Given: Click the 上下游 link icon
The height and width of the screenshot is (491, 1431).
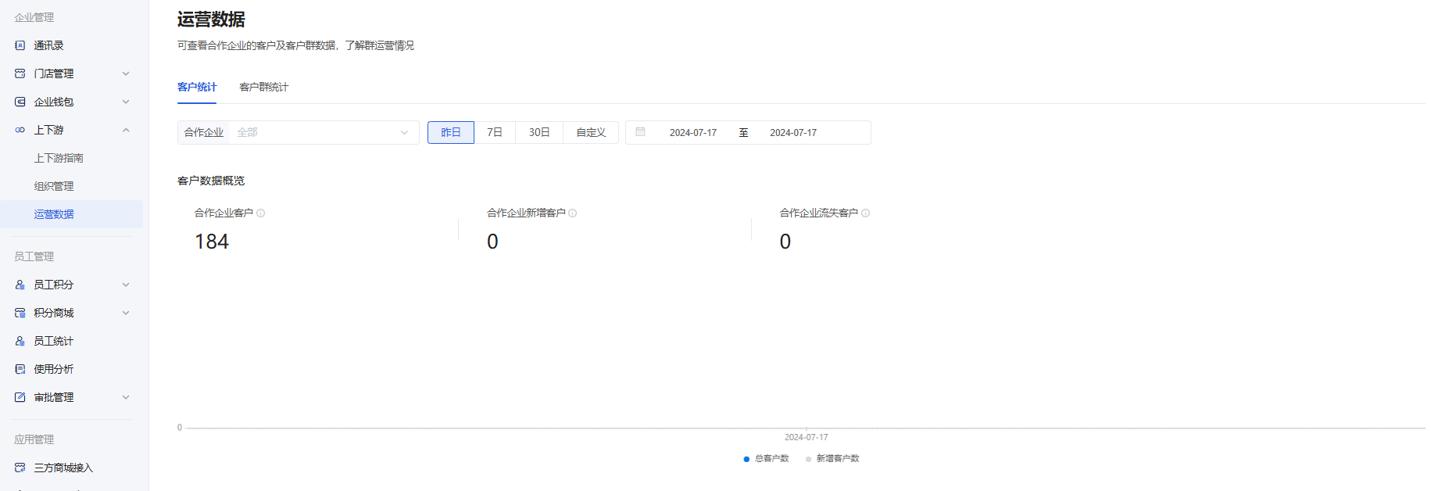Looking at the screenshot, I should [x=20, y=130].
